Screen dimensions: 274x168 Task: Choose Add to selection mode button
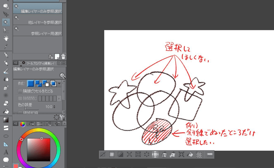tap(38, 83)
